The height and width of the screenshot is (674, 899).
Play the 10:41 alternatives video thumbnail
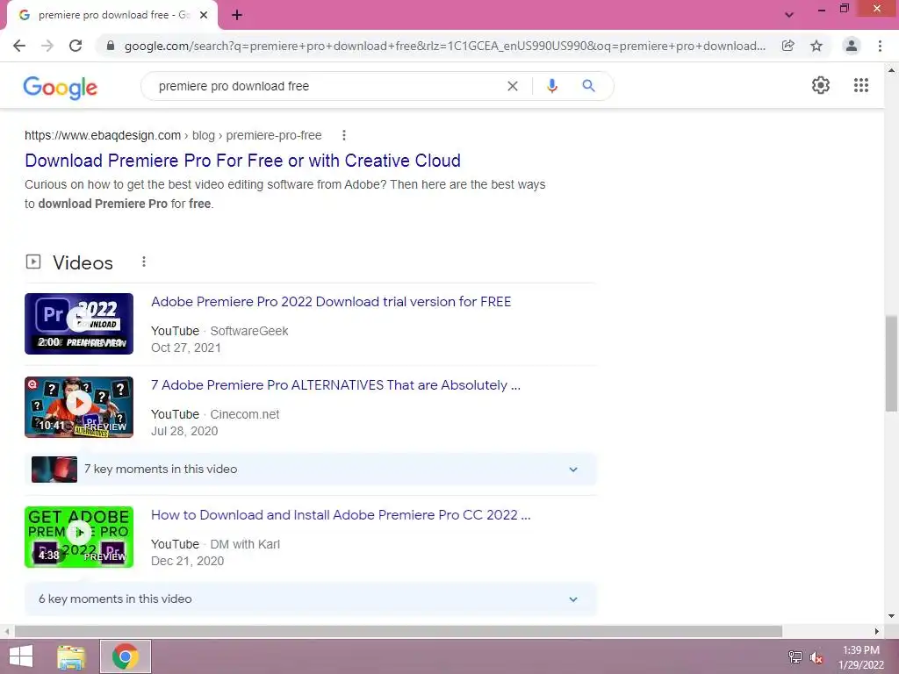tap(79, 407)
